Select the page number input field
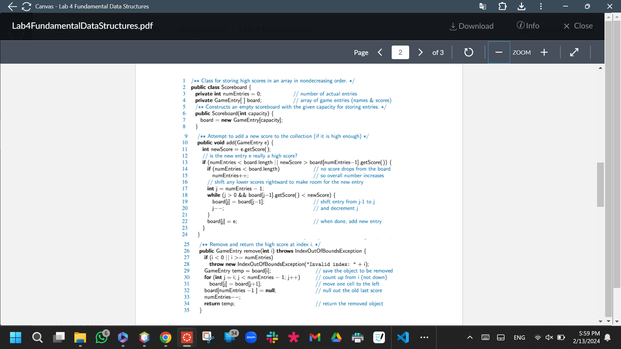Screen dimensions: 621x349 [400, 52]
